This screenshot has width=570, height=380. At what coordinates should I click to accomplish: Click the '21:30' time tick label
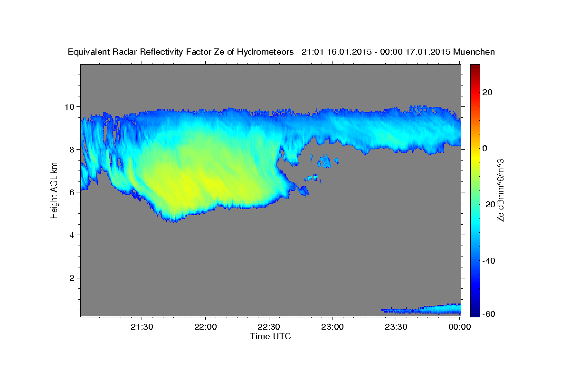pyautogui.click(x=142, y=327)
